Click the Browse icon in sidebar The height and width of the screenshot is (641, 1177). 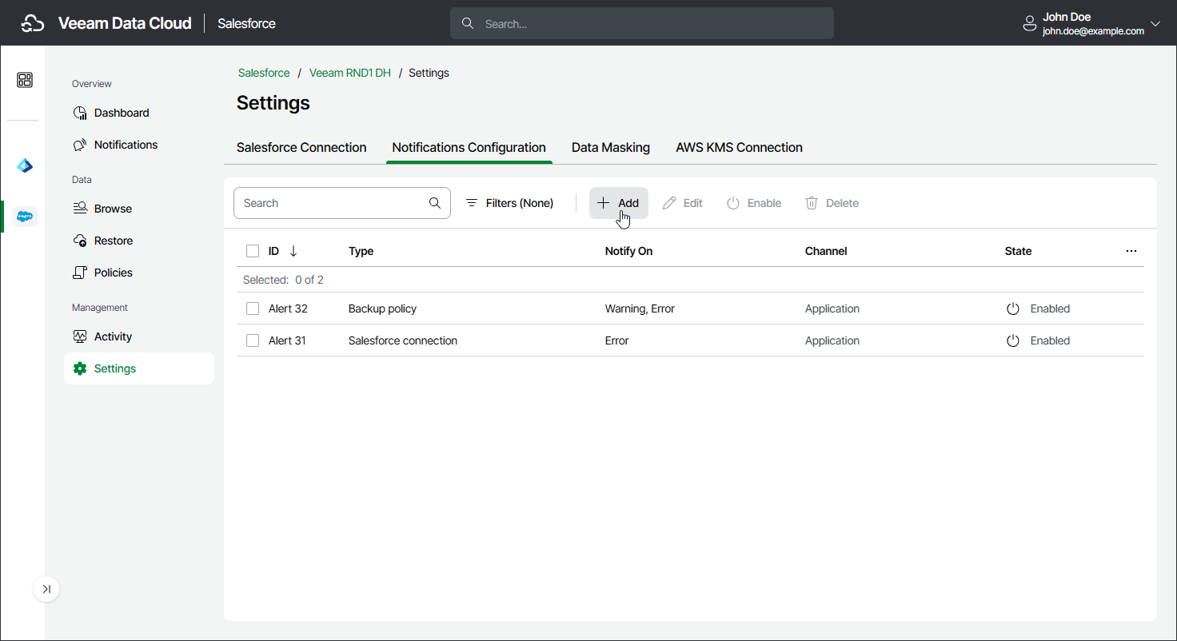click(80, 209)
